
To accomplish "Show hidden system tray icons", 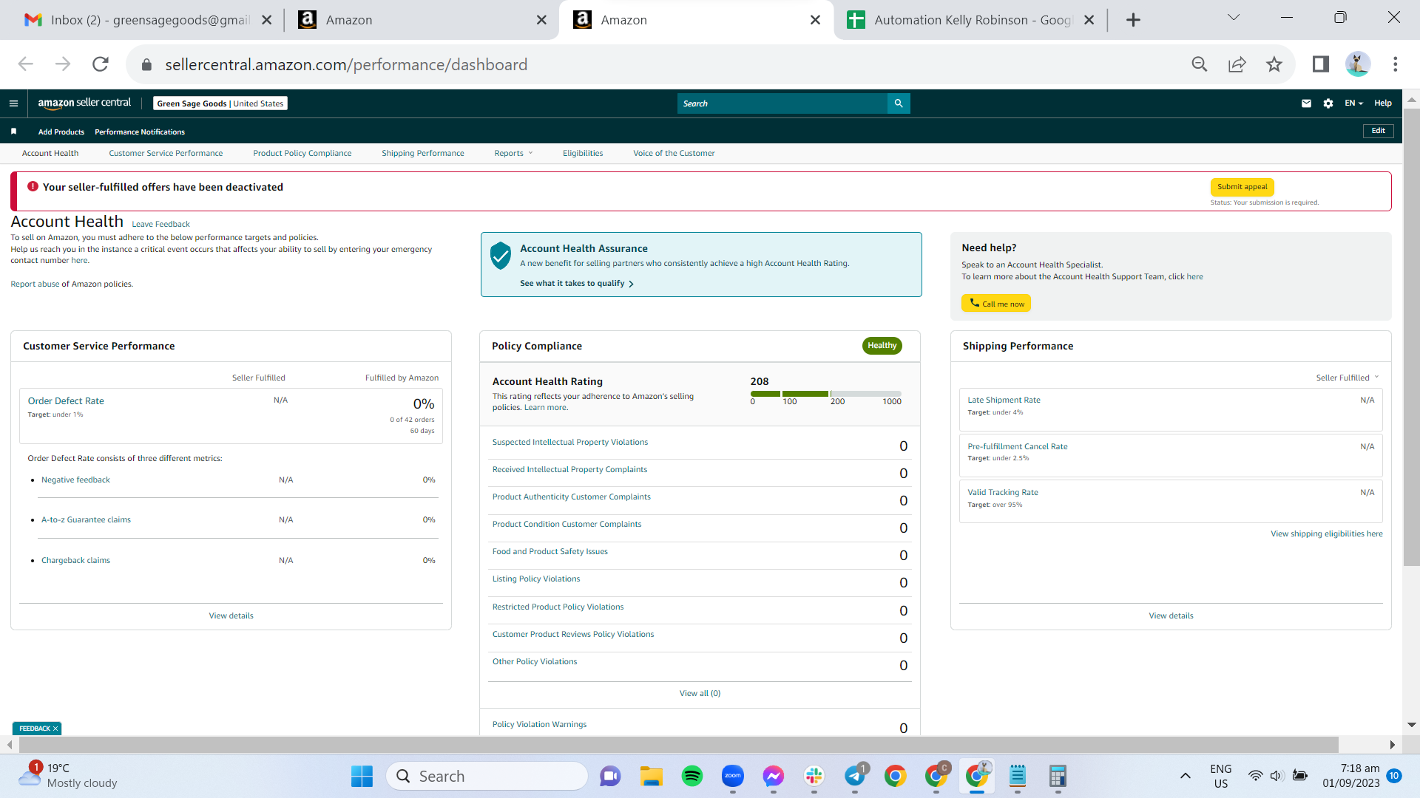I will pos(1185,776).
